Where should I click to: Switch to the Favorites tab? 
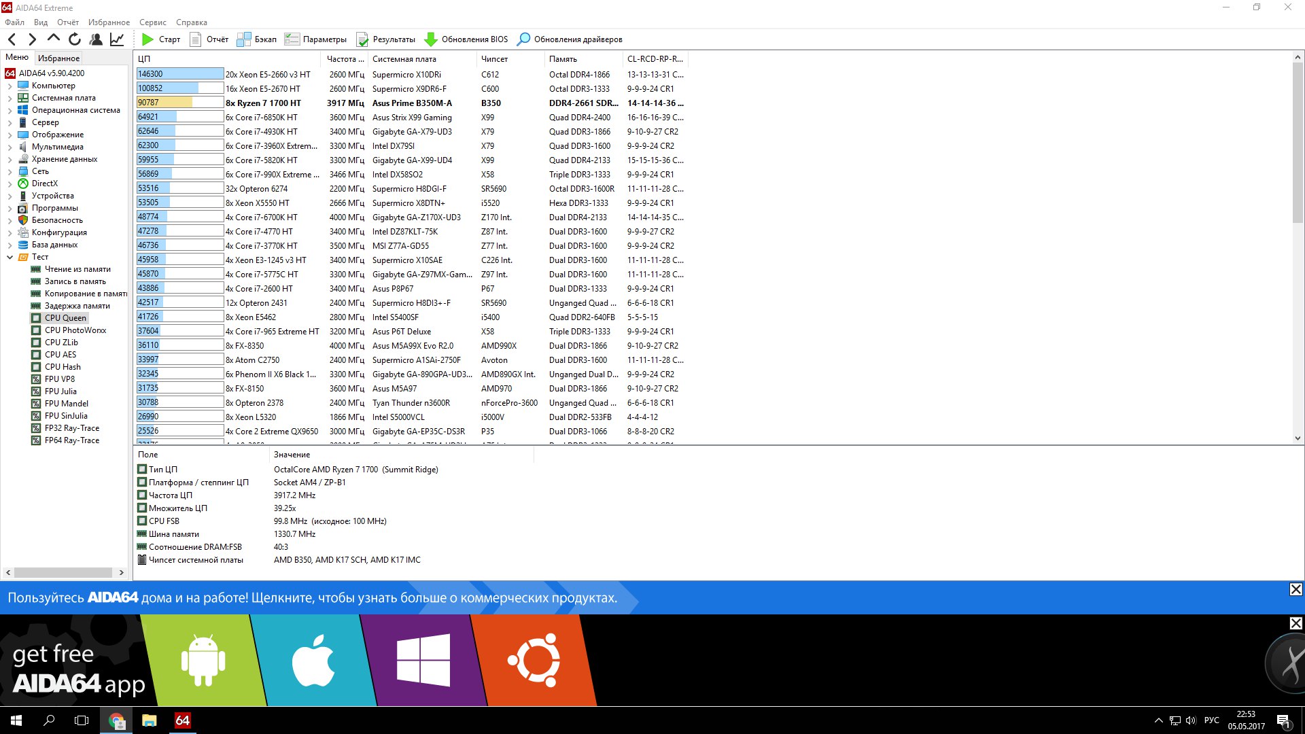58,58
